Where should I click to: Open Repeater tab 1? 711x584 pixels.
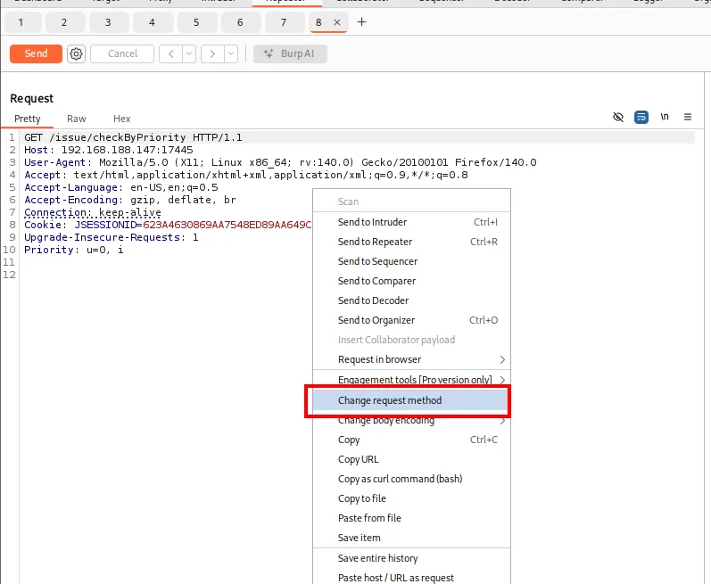tap(21, 22)
